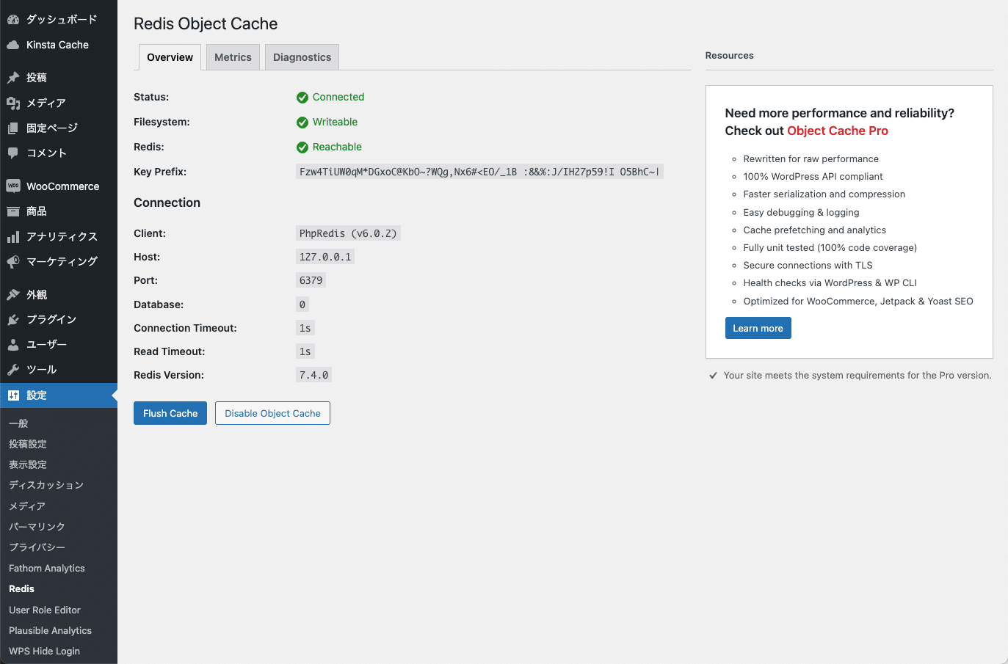The width and height of the screenshot is (1008, 664).
Task: Click the wrench icon for ツール
Action: (x=13, y=370)
